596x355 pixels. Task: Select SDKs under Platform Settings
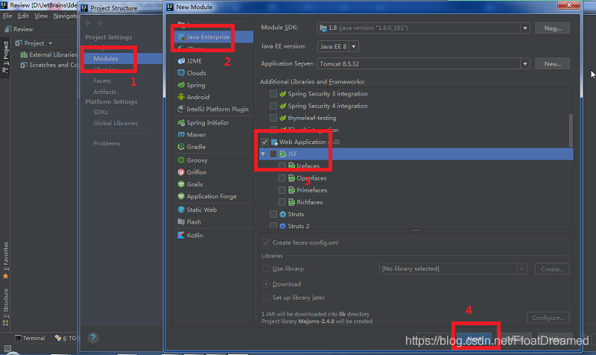coord(101,112)
